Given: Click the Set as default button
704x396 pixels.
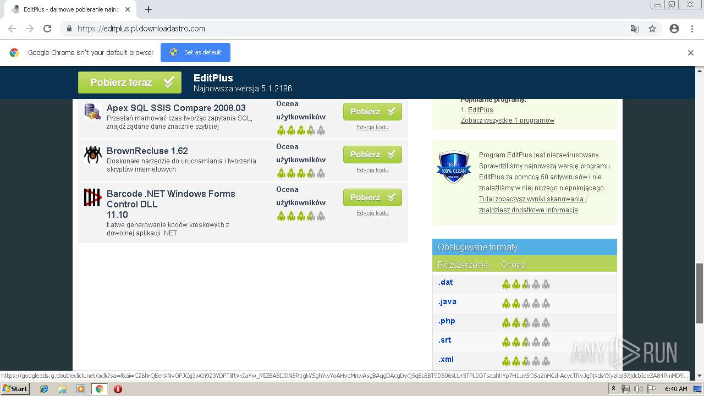Looking at the screenshot, I should pyautogui.click(x=195, y=52).
